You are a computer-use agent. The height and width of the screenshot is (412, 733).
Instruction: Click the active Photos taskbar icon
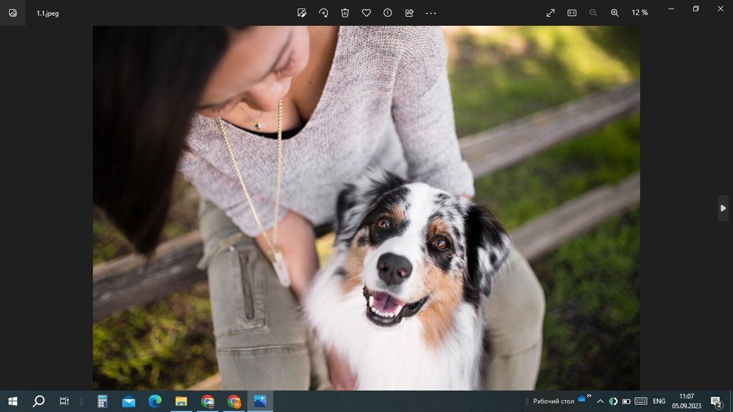261,401
